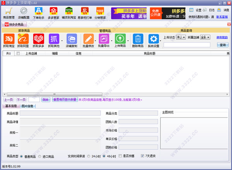
Task: Click the 商品标题 input field
Action: point(60,113)
